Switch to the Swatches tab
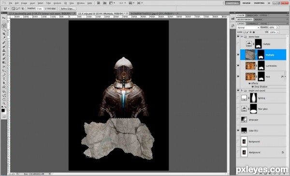Viewport: 290px width, 176px height. coord(252,15)
